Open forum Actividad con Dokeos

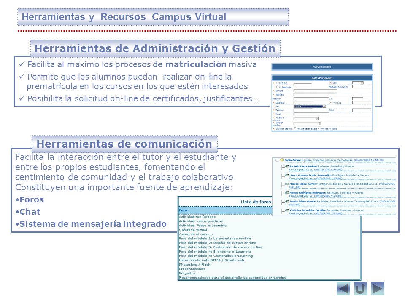[x=197, y=217]
